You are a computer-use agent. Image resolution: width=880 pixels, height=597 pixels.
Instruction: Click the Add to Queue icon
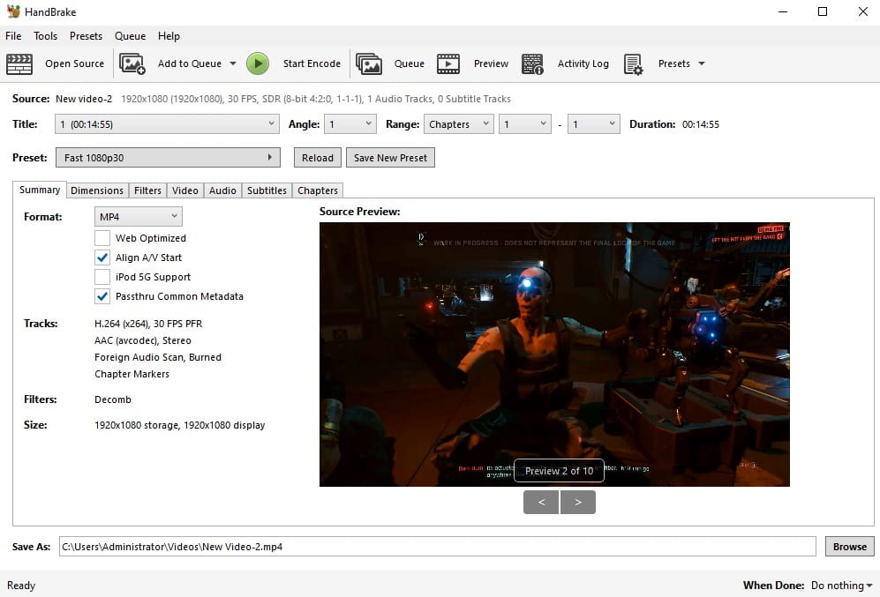132,63
